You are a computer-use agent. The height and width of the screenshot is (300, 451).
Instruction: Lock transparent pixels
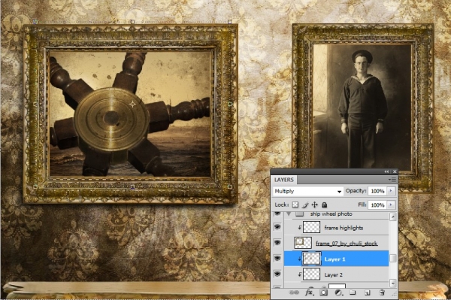point(295,205)
